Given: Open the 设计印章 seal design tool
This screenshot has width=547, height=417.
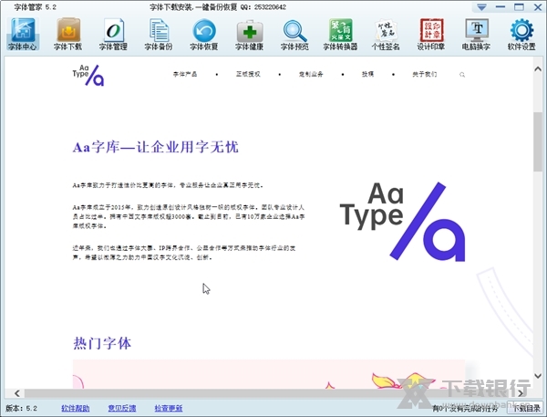Looking at the screenshot, I should tap(431, 35).
